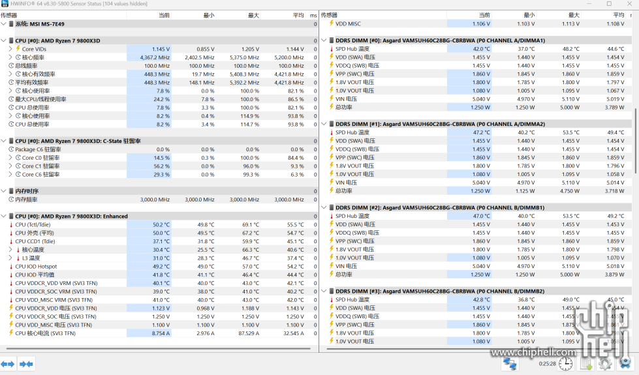Minimize the HWiNFO Sensor Status window
The image size is (639, 375).
click(589, 4)
